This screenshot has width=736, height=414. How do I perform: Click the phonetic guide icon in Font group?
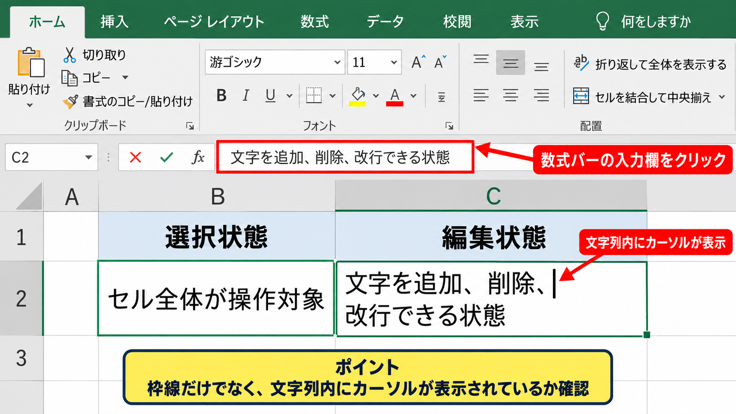[x=442, y=97]
